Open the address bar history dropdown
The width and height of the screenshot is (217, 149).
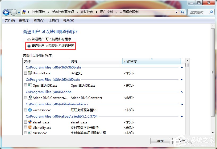[x=176, y=12]
